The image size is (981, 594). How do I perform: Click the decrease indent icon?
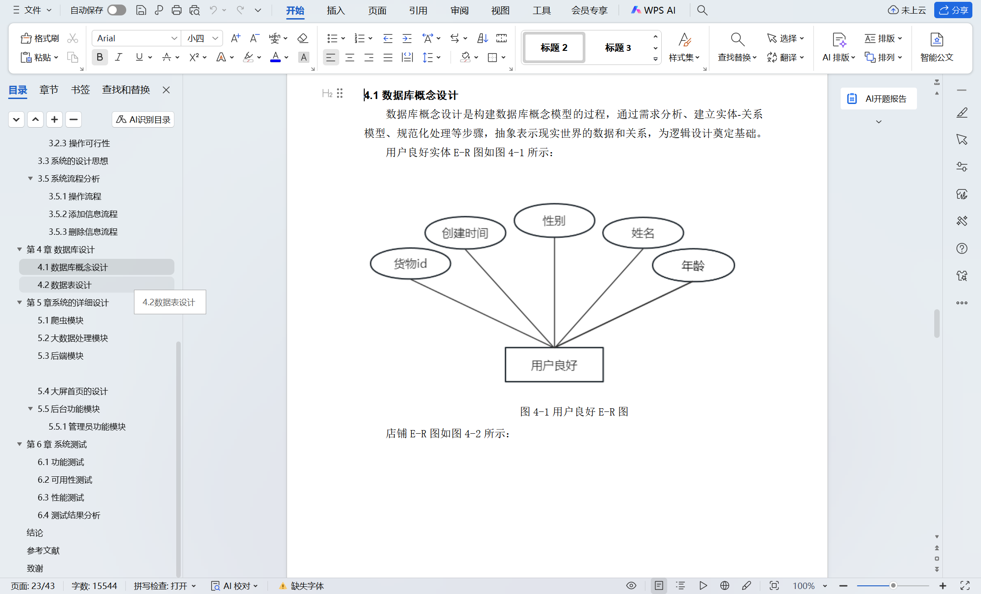click(x=388, y=38)
